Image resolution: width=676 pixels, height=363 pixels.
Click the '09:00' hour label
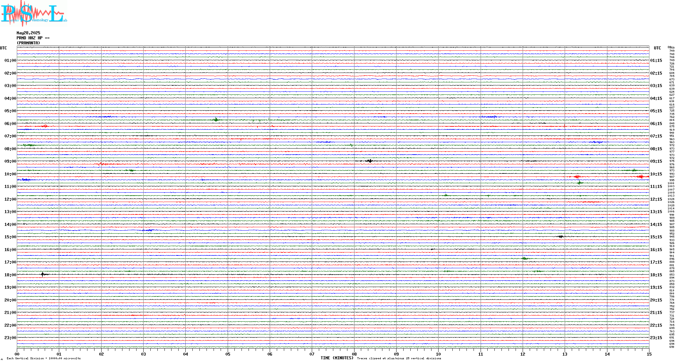click(10, 161)
